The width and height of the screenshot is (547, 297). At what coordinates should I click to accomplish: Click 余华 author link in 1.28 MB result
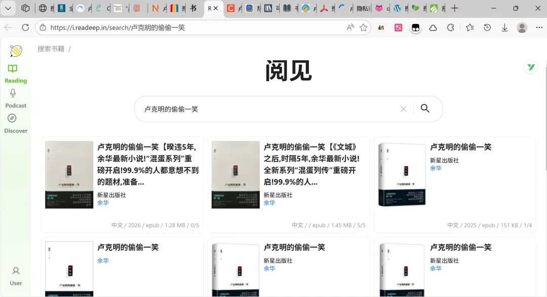tap(103, 203)
